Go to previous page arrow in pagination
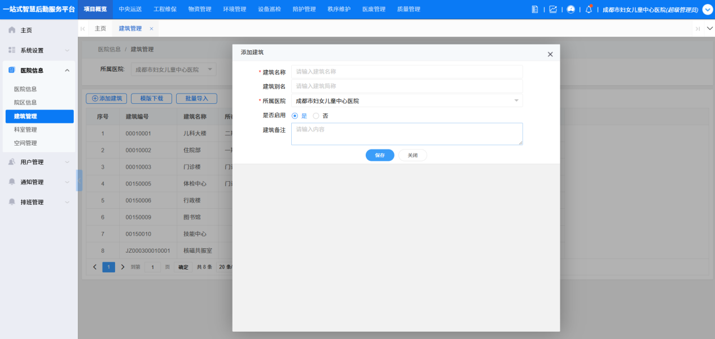Screen dimensions: 715x339 point(95,267)
